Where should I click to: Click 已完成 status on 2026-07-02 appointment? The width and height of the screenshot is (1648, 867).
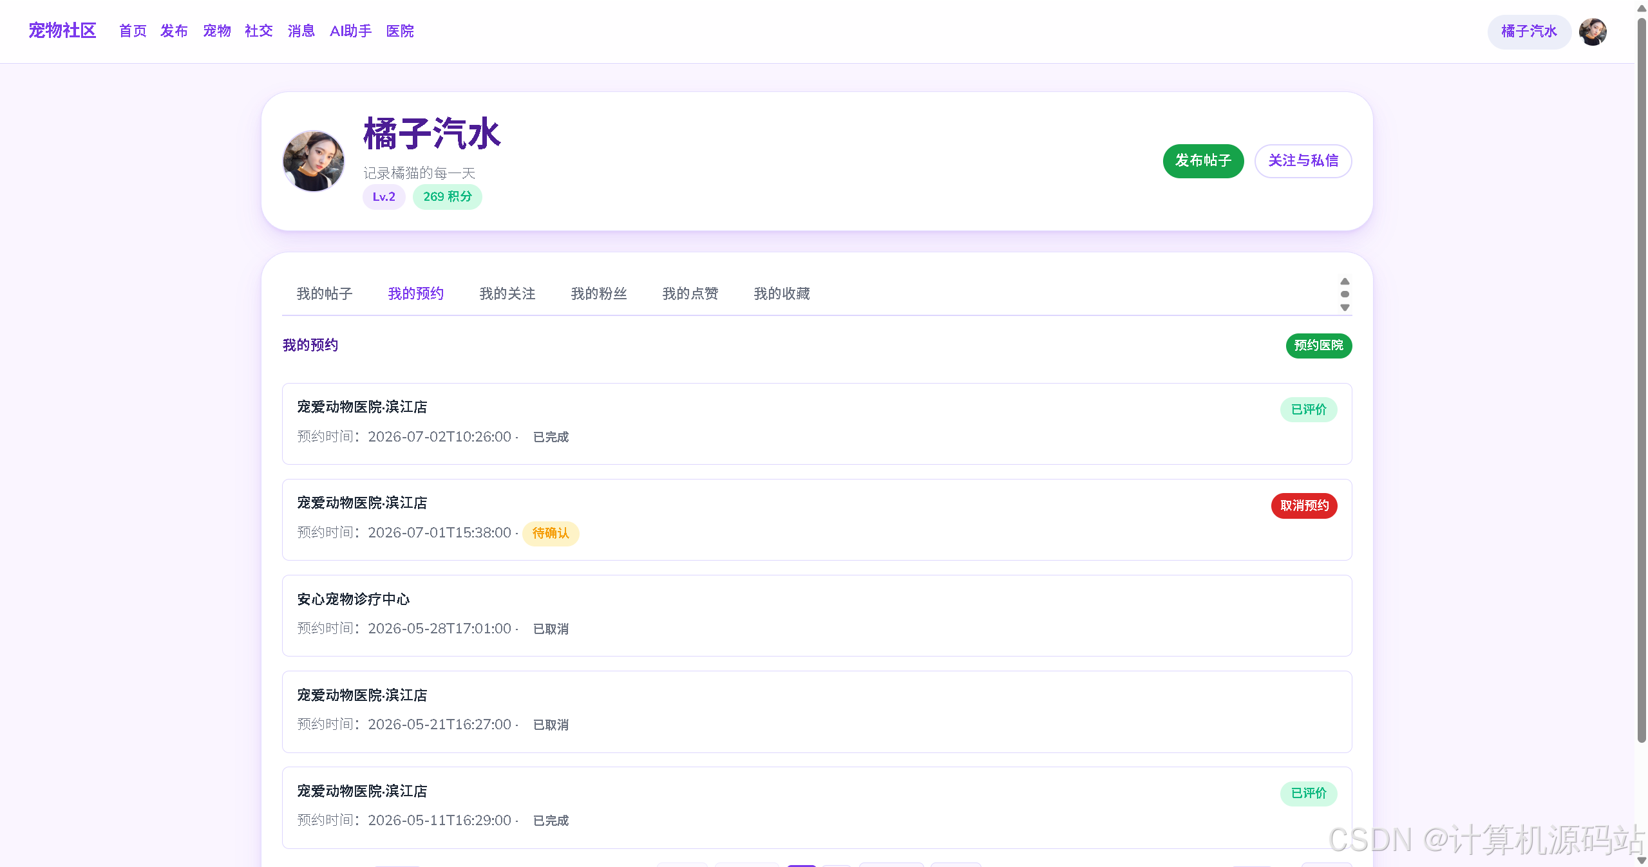point(551,437)
